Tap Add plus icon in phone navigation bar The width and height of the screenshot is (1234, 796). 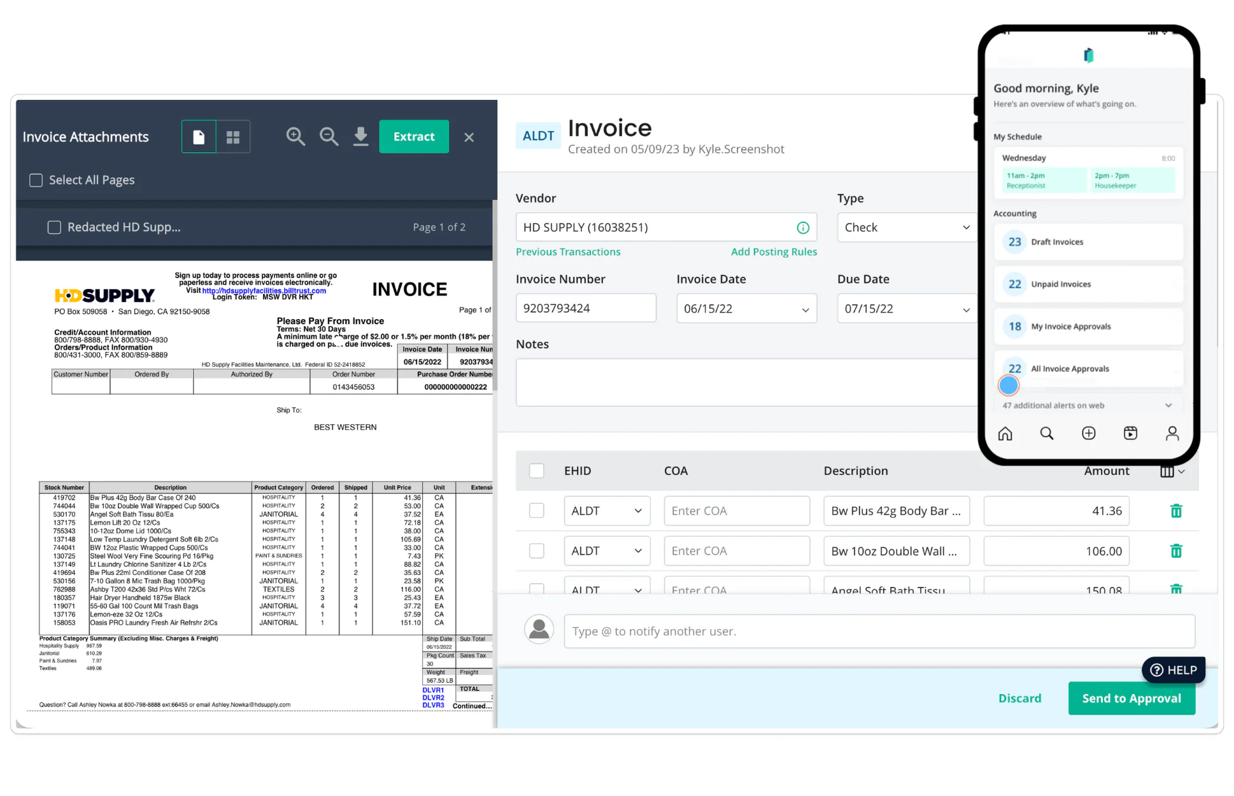click(x=1089, y=434)
